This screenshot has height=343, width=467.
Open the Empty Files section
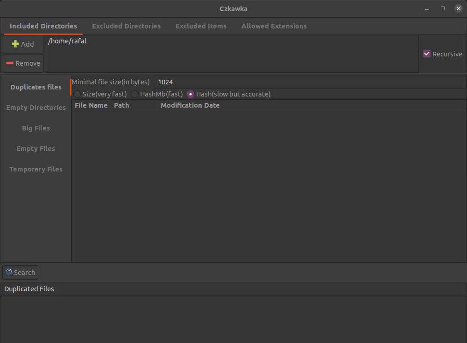[36, 149]
